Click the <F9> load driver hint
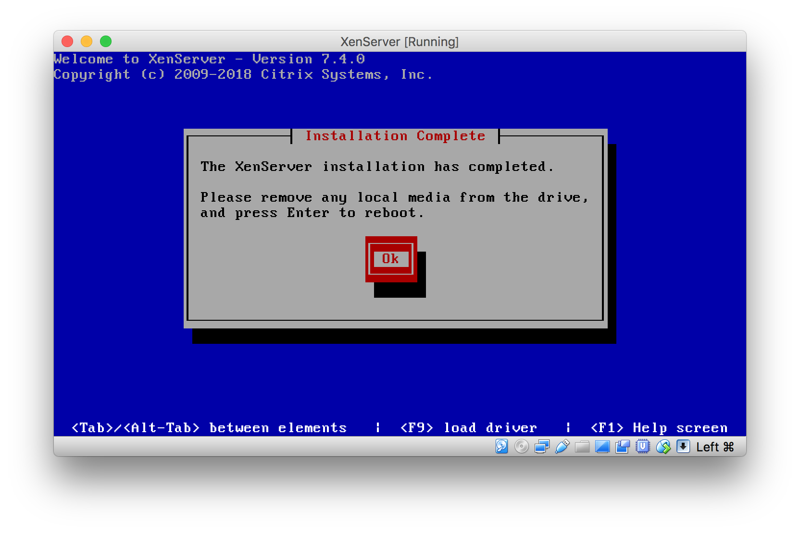The height and width of the screenshot is (533, 800). click(469, 428)
